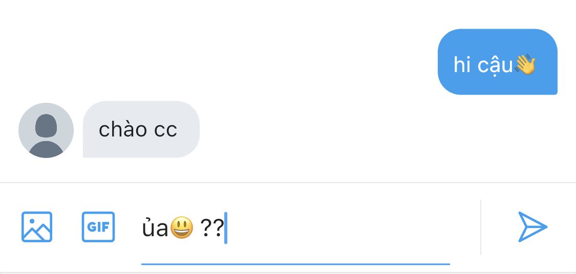The height and width of the screenshot is (274, 576).
Task: Click the blinking text cursor after "??"
Action: click(x=226, y=228)
